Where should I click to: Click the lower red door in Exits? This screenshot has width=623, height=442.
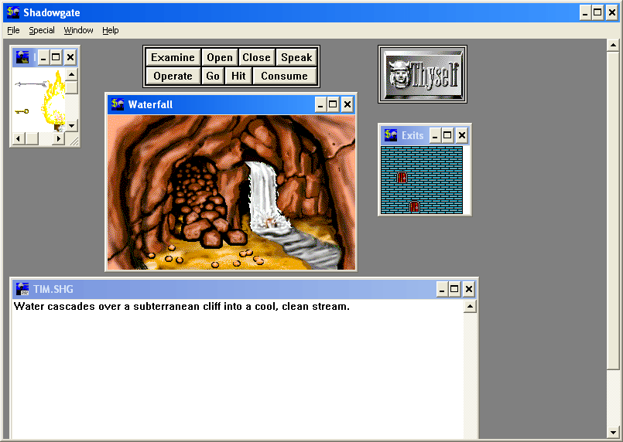[414, 206]
